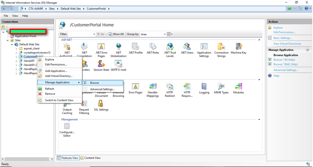
Task: Select Explore in context menu
Action: (49, 59)
